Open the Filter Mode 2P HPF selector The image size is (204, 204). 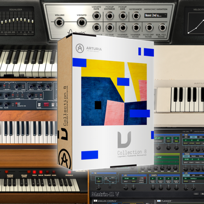[x=159, y=137]
